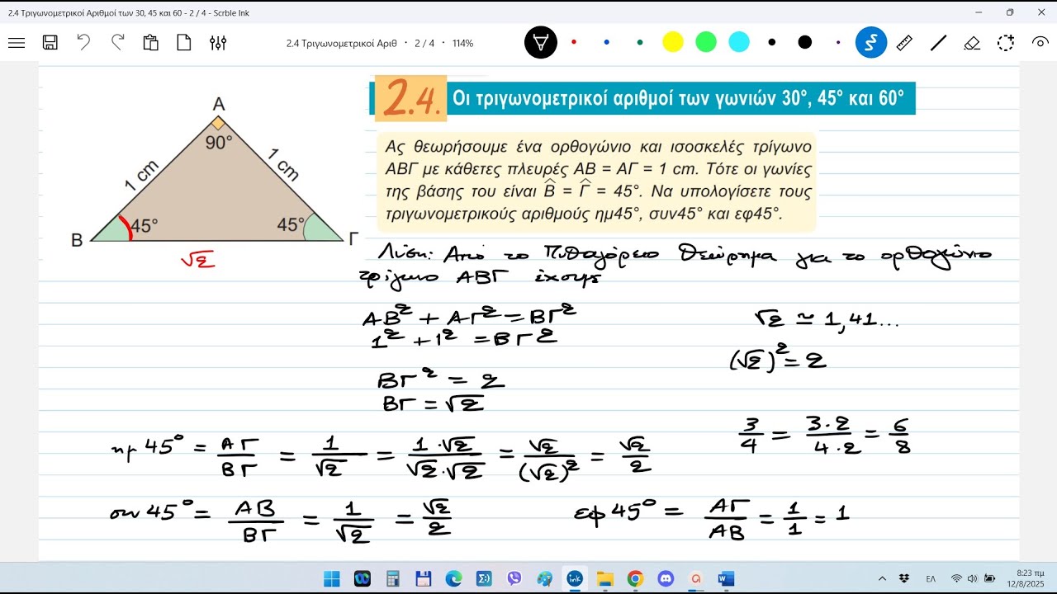Open the hamburger menu
This screenshot has height=594, width=1057.
pos(16,43)
